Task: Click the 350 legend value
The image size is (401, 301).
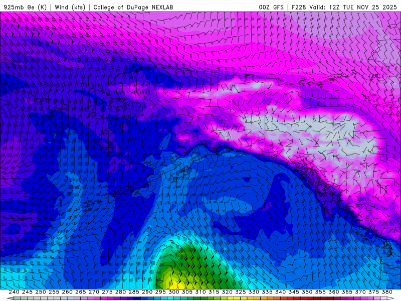Action: pyautogui.click(x=307, y=292)
